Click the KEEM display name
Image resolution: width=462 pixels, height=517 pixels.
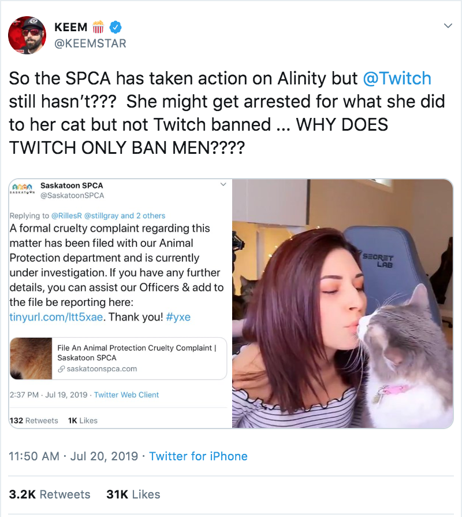pyautogui.click(x=71, y=27)
